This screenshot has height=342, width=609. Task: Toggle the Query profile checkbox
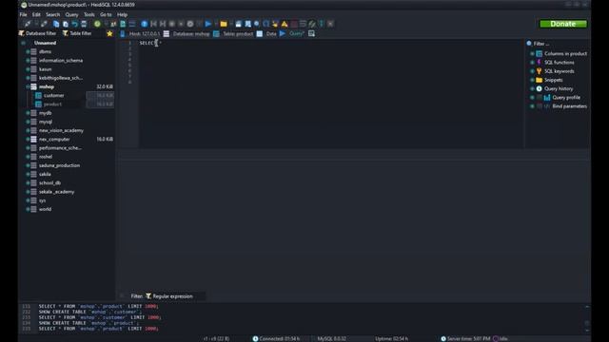pyautogui.click(x=540, y=98)
